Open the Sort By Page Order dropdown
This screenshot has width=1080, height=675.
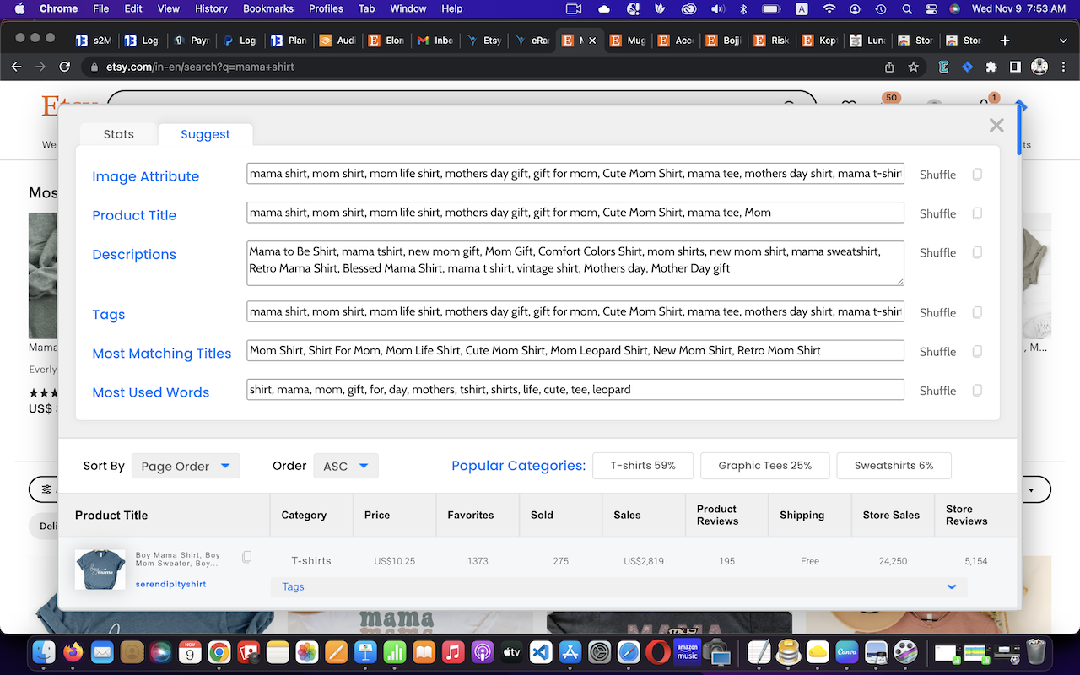tap(186, 465)
